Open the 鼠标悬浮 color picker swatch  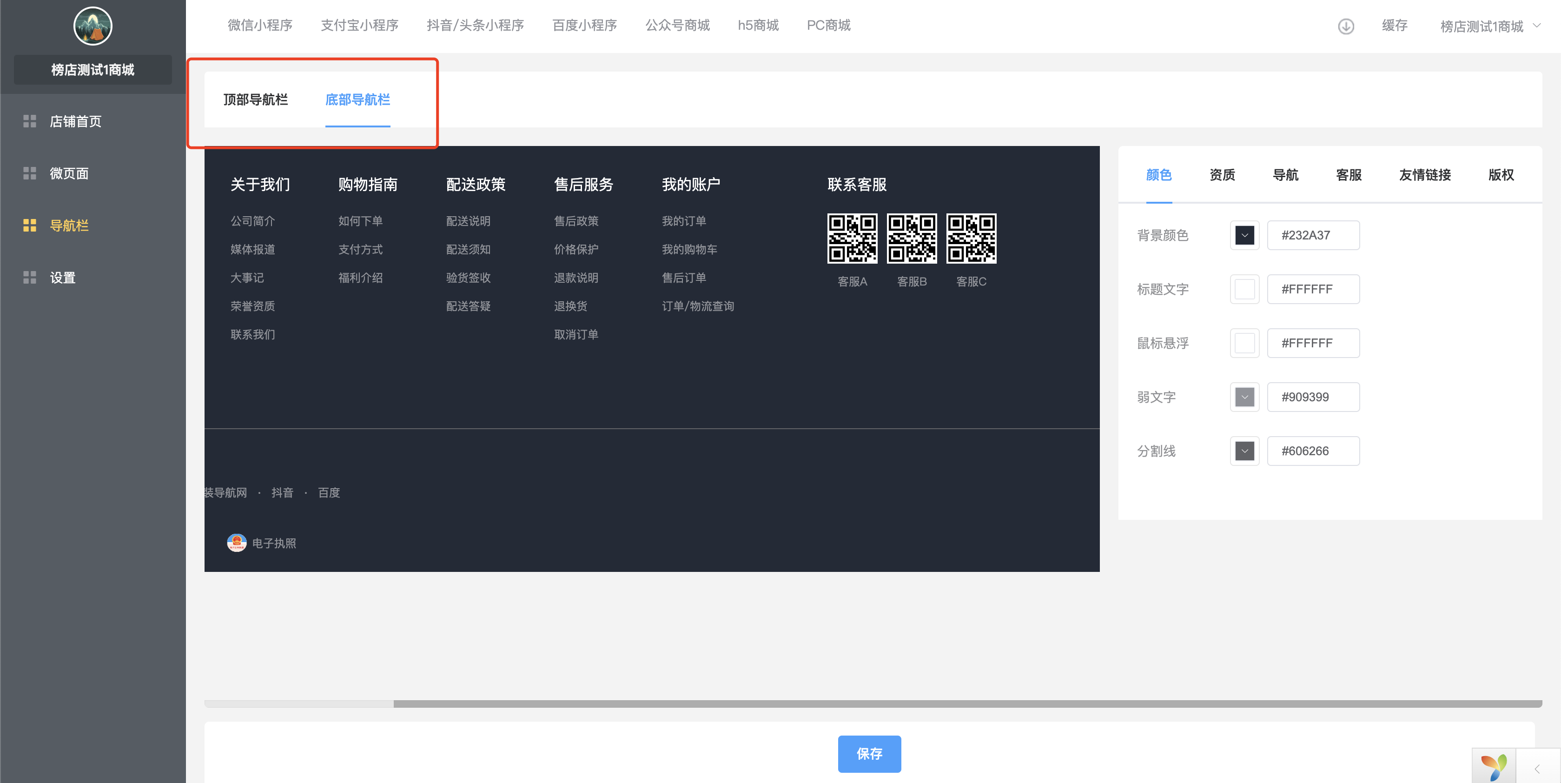(1245, 343)
